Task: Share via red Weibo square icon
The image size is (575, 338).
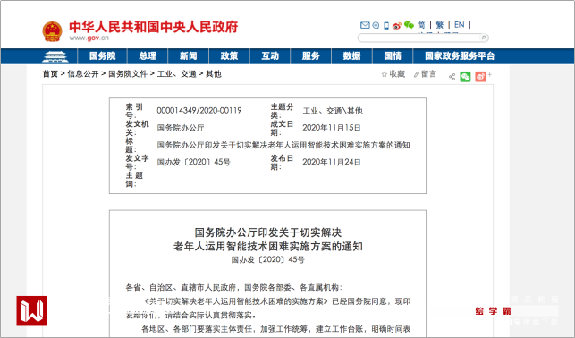Action: point(480,77)
